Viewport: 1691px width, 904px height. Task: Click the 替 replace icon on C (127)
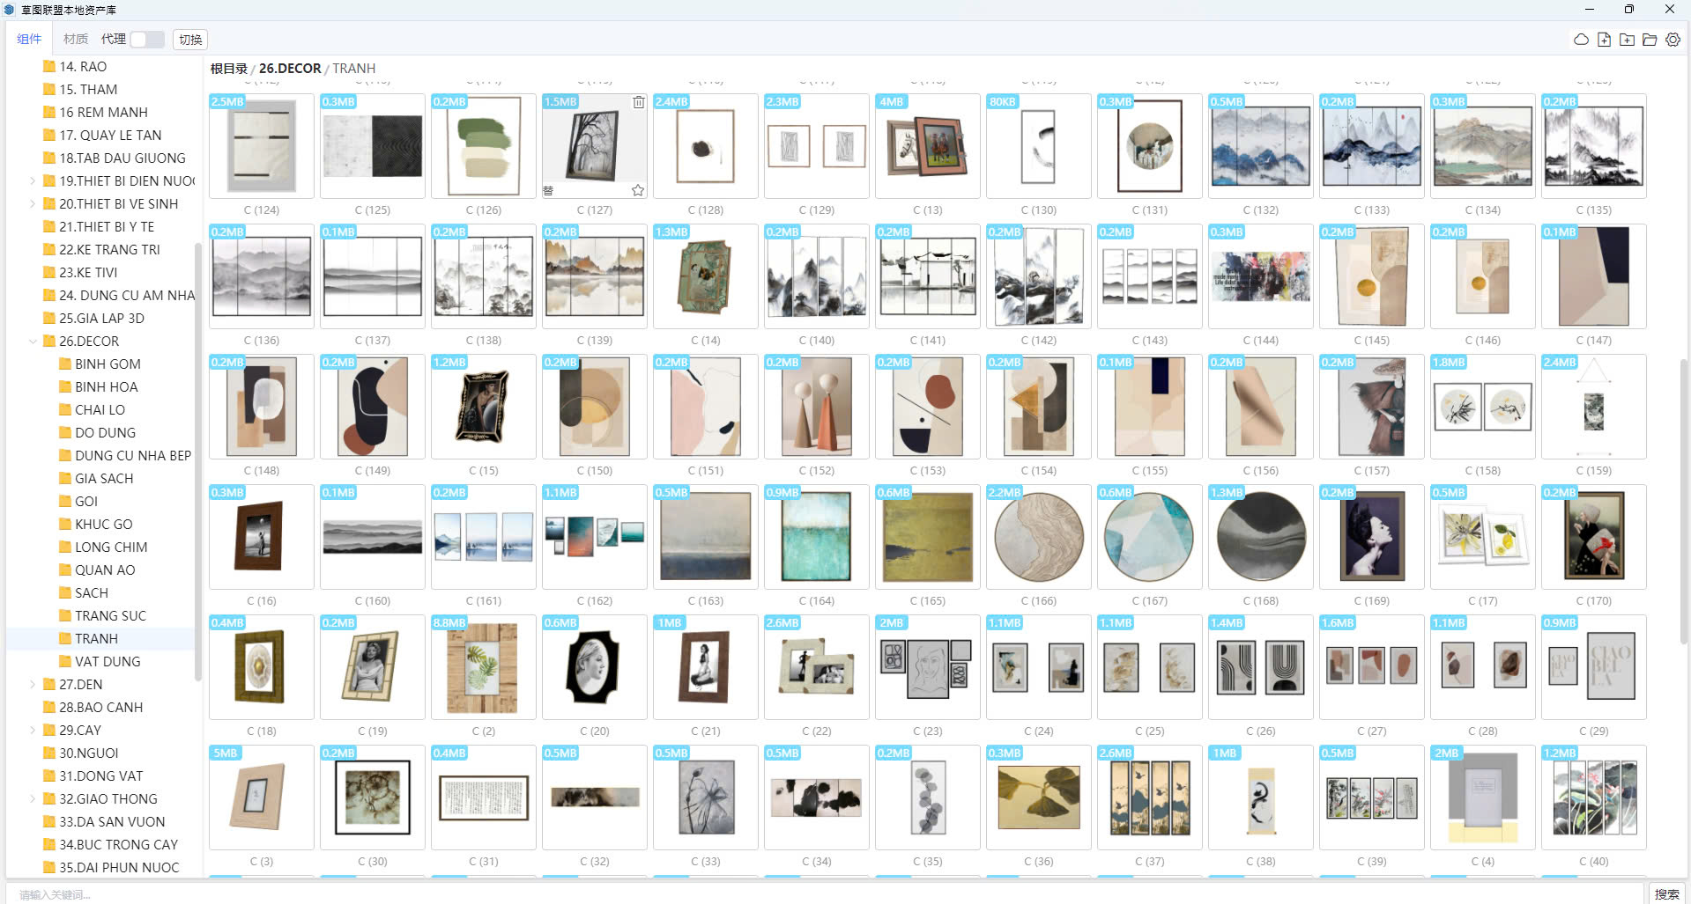pos(548,190)
